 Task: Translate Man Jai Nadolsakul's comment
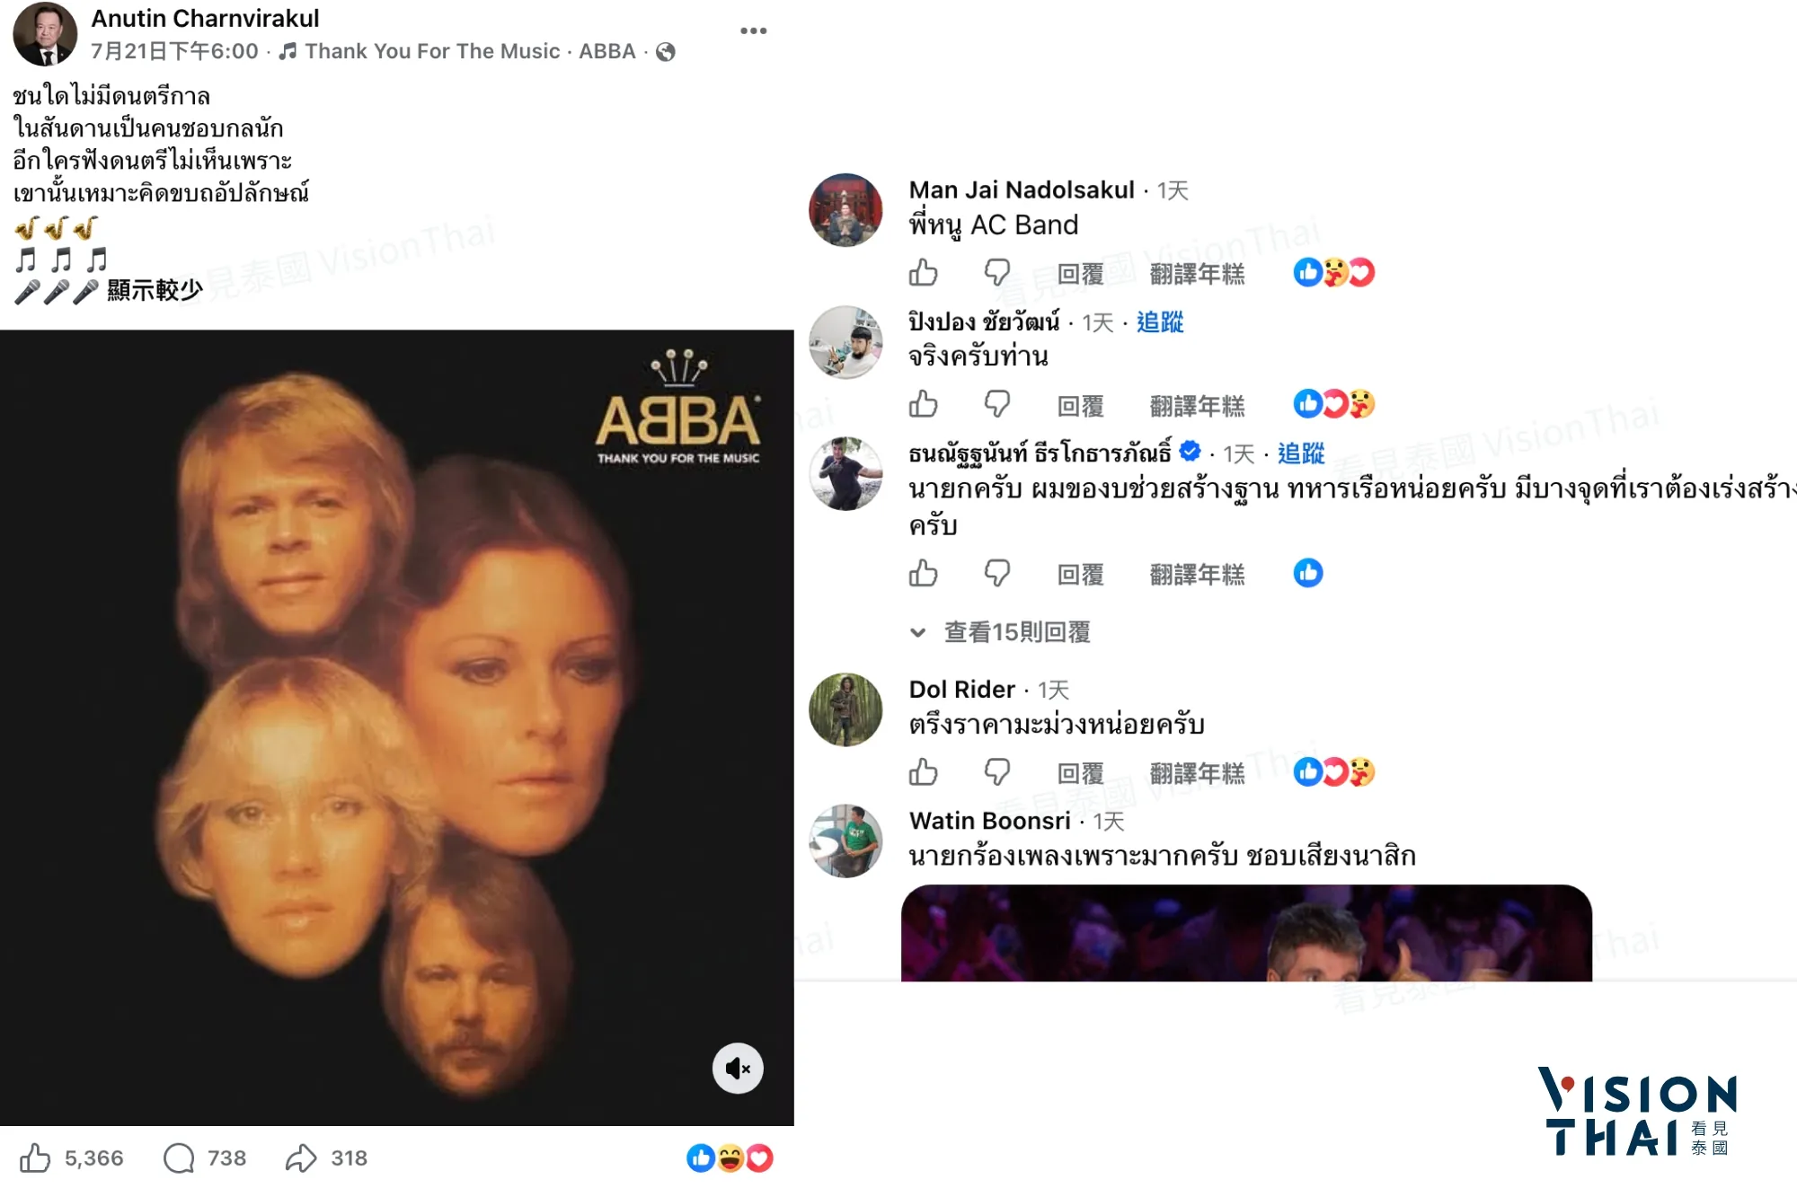point(1197,273)
